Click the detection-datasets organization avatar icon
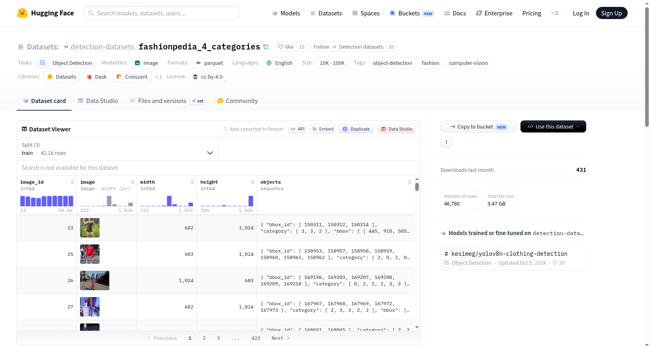Image resolution: width=650 pixels, height=349 pixels. point(66,47)
